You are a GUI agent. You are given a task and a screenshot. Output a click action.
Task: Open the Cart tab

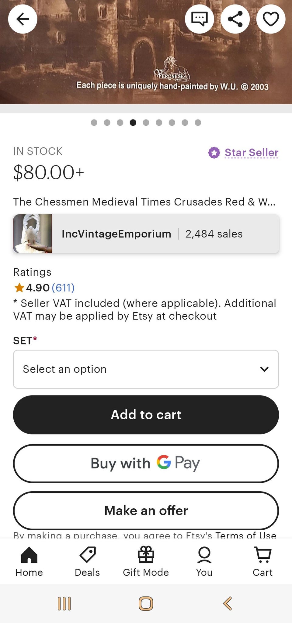[262, 562]
